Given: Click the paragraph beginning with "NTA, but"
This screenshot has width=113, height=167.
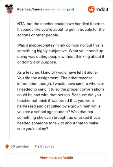Looking at the screenshot, I should [x=61, y=29].
